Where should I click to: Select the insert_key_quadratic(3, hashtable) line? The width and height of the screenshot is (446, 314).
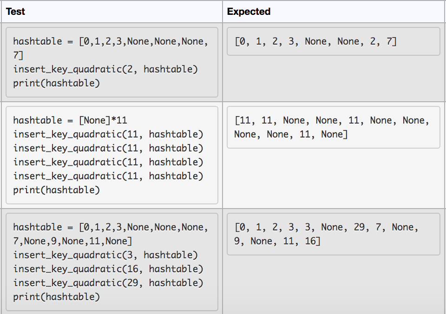click(105, 255)
